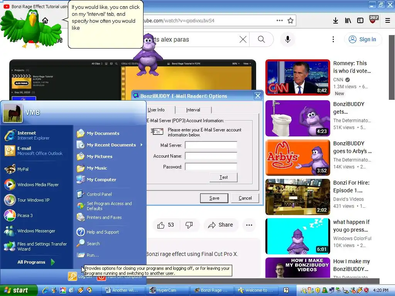Open Control Panel

point(94,194)
